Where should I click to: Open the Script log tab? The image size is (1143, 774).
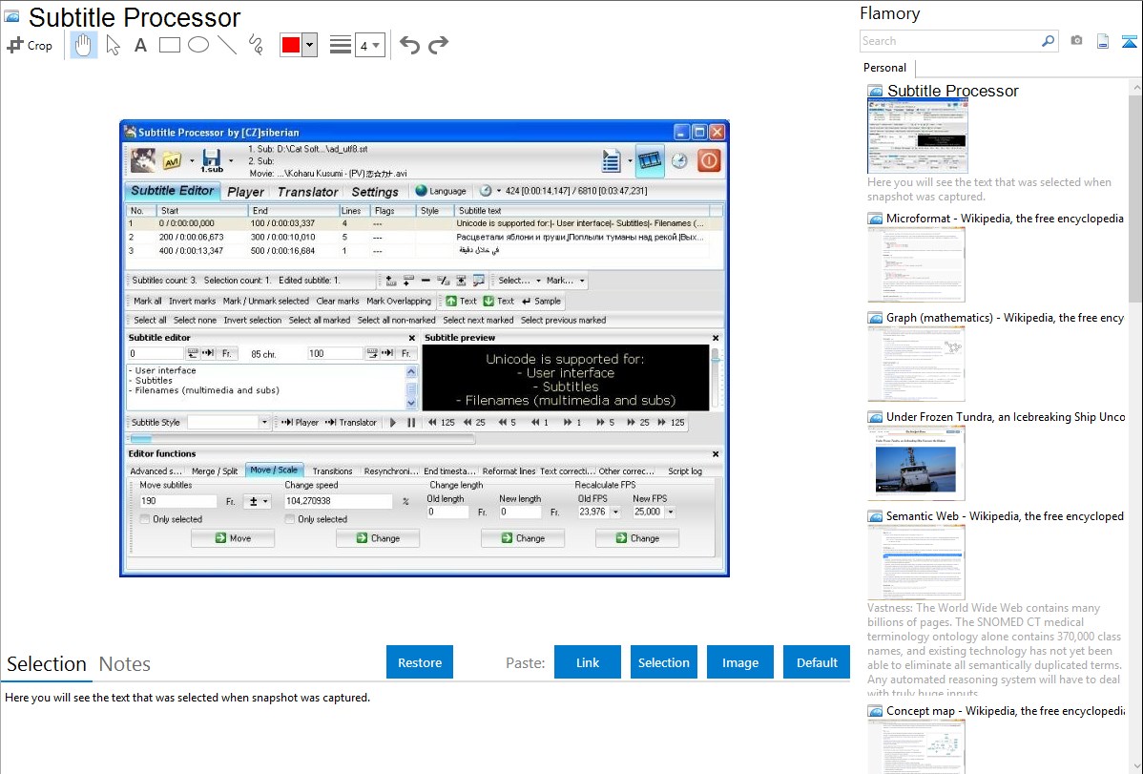(x=685, y=471)
